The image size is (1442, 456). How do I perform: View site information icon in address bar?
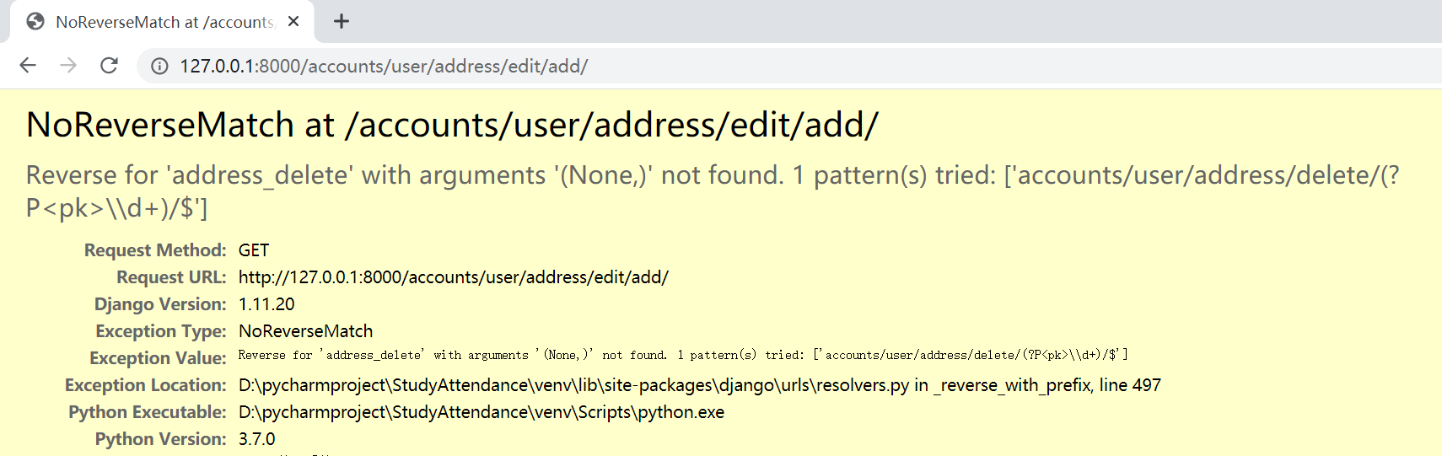click(159, 66)
